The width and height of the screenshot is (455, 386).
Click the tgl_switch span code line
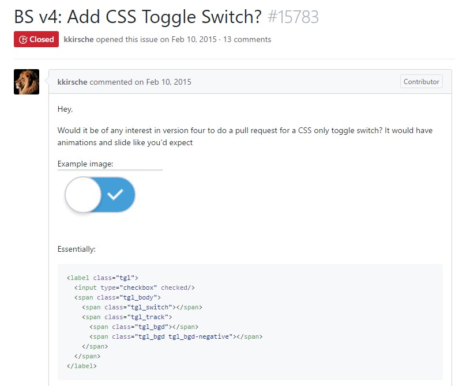(142, 307)
